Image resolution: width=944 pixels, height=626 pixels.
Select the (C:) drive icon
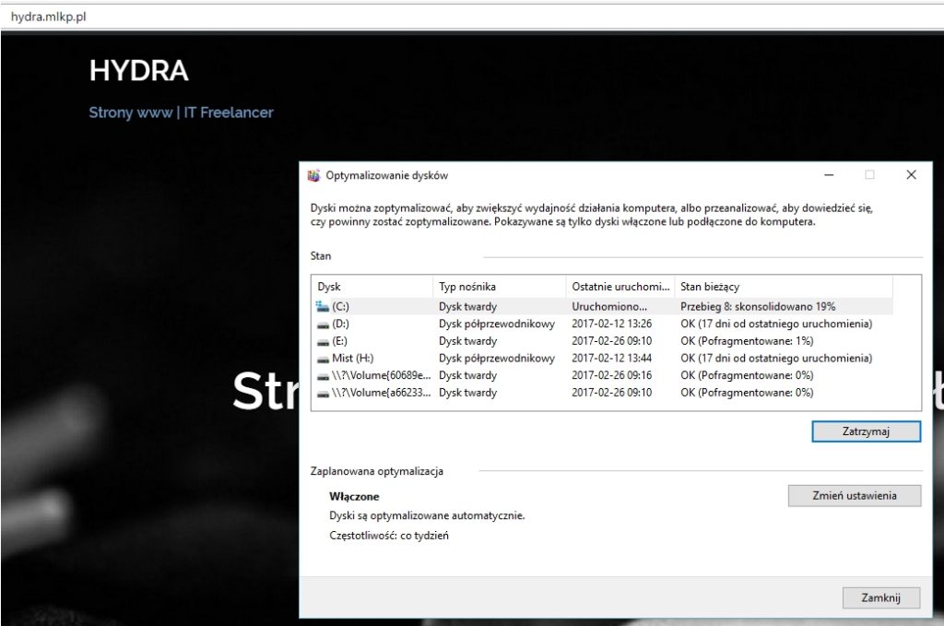(322, 307)
